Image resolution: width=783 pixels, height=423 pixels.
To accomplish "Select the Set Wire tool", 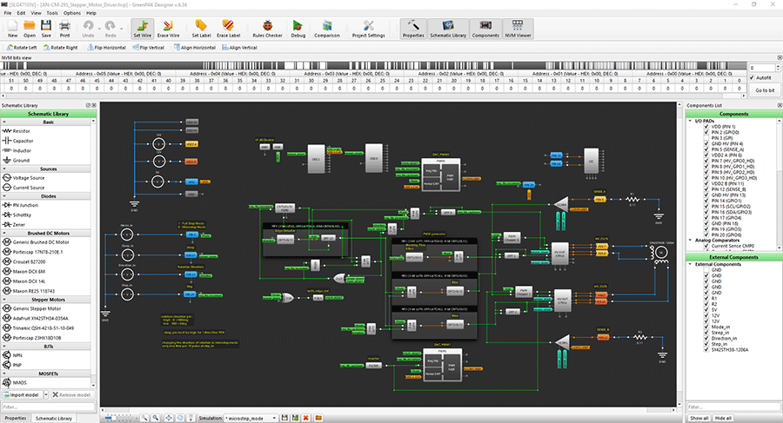I will 141,28.
